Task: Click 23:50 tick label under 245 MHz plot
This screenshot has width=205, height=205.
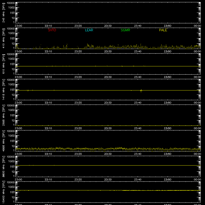Action: point(168,26)
